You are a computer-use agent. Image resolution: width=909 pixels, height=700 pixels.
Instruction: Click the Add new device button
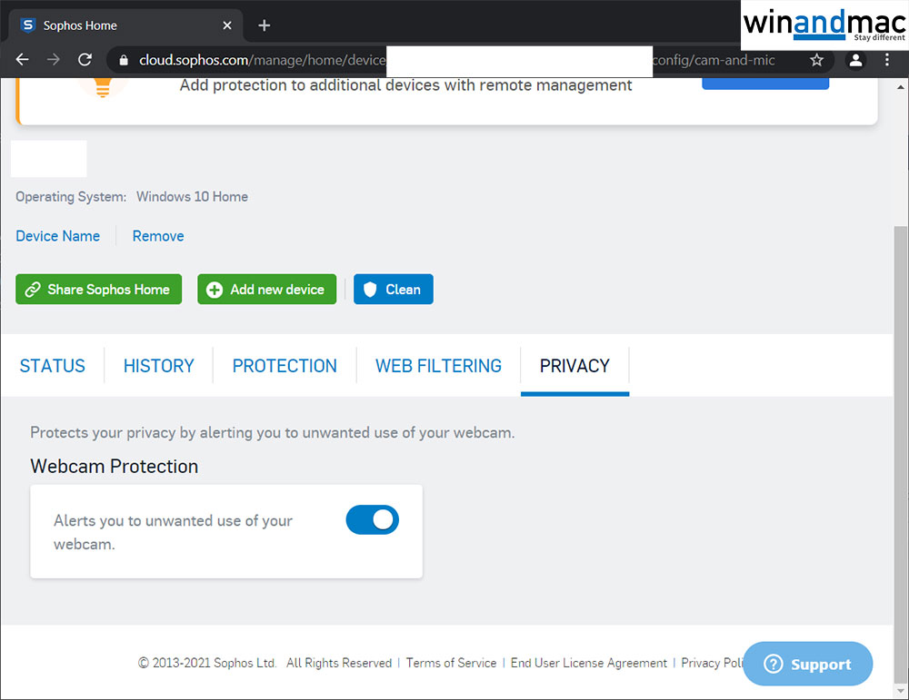point(267,290)
